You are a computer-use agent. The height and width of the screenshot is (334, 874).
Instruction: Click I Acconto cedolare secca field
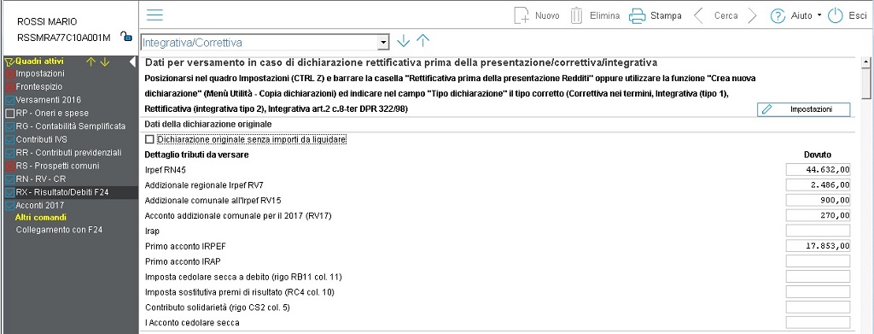(x=818, y=322)
